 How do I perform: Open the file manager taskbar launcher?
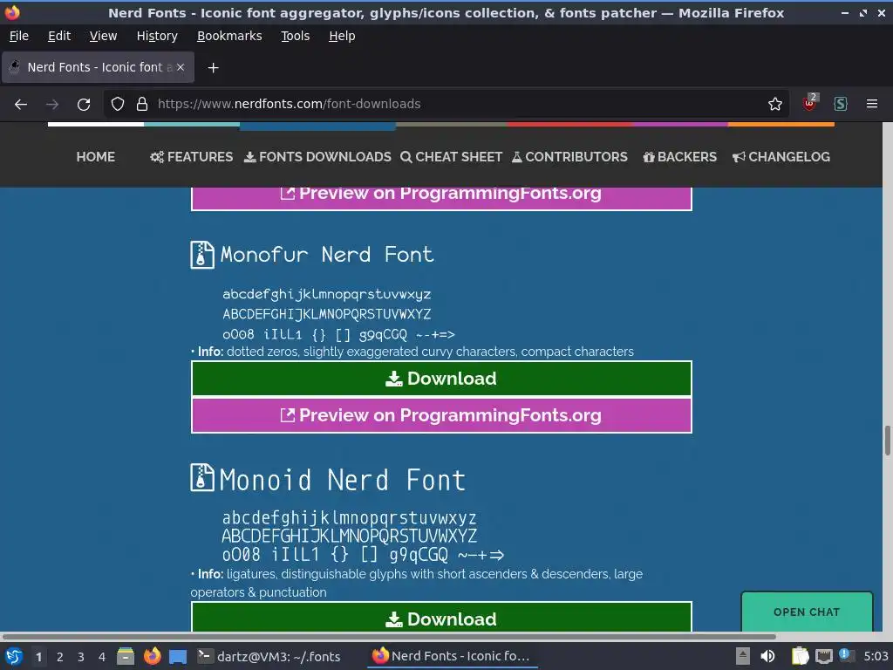126,656
